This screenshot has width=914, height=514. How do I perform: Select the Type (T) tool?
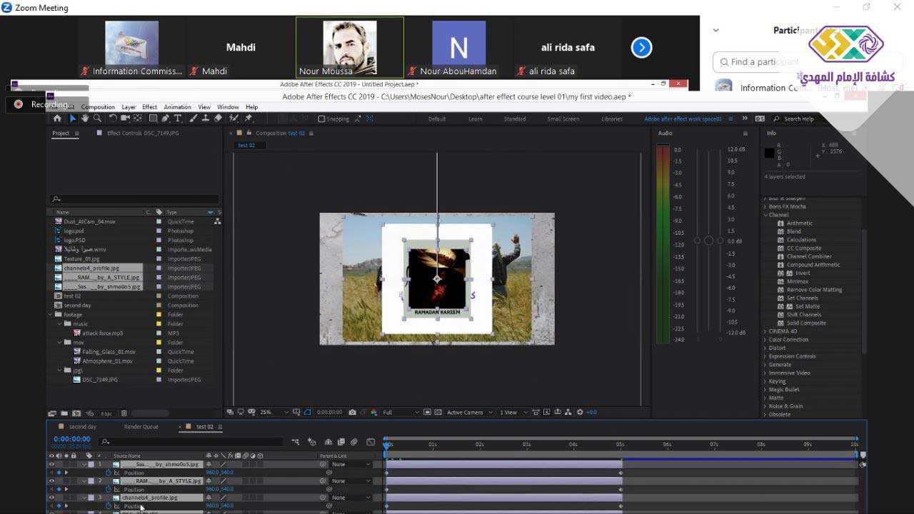(178, 119)
